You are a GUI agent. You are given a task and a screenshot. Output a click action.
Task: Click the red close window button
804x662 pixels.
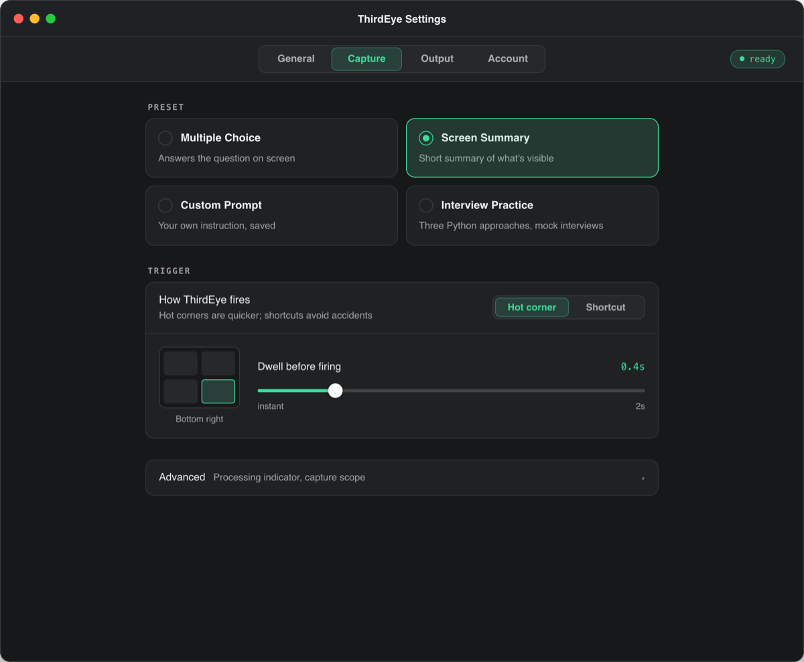click(x=19, y=19)
